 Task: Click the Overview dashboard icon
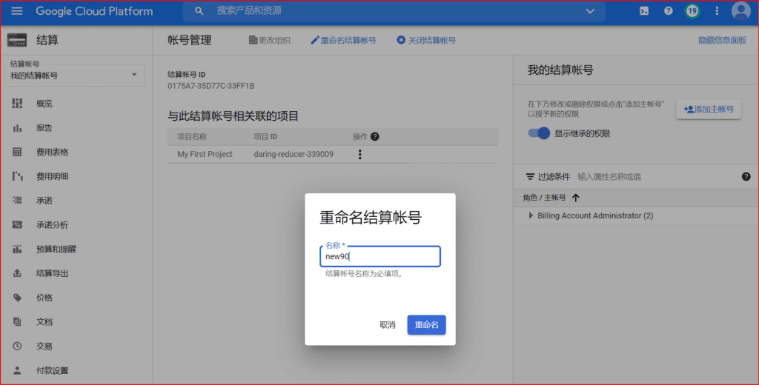[18, 103]
